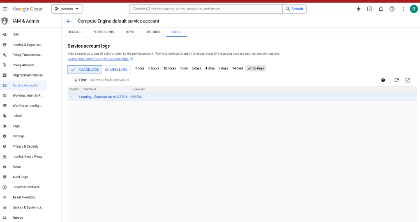The height and width of the screenshot is (222, 420).
Task: Switch to the PERMISSIONS tab
Action: (x=104, y=32)
